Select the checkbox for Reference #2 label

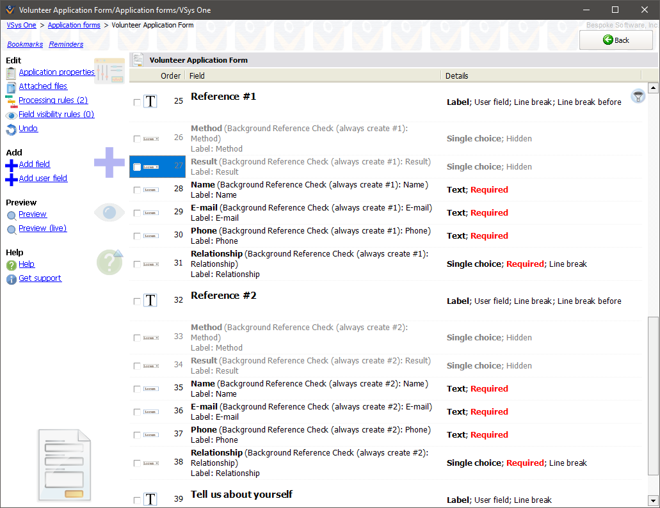pyautogui.click(x=137, y=301)
